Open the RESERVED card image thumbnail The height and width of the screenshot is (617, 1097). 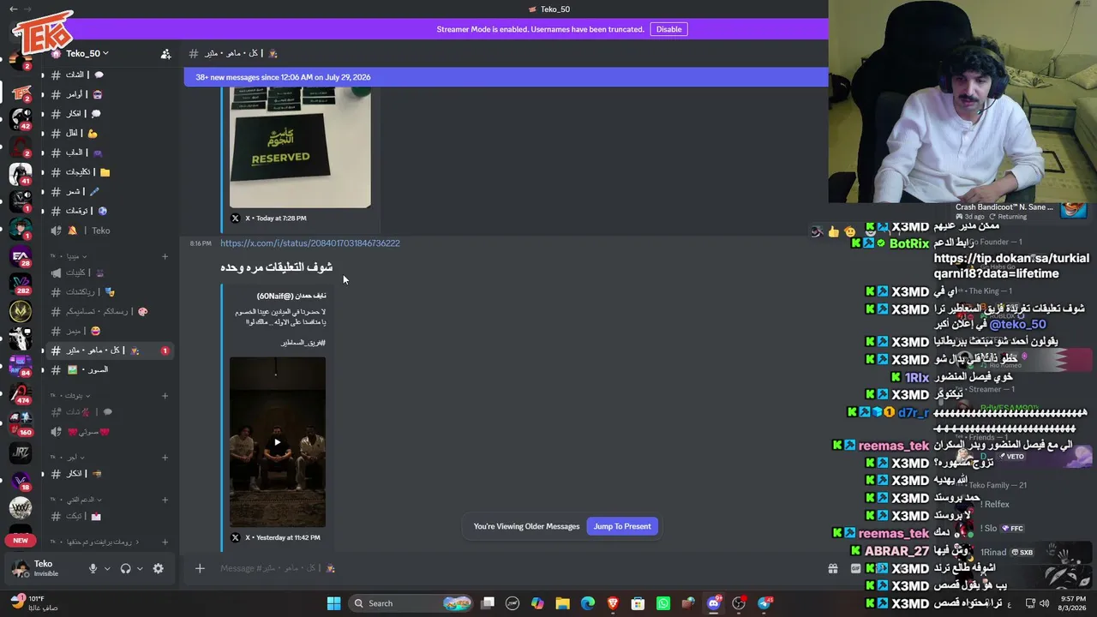(x=300, y=147)
